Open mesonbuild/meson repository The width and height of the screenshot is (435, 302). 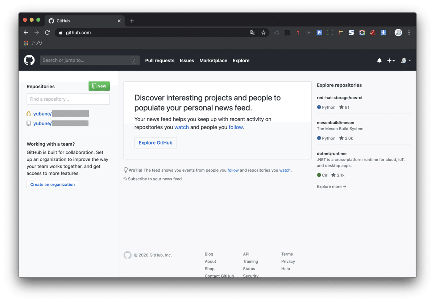pos(336,122)
